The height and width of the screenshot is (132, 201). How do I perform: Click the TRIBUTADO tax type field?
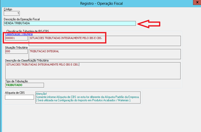[24, 85]
